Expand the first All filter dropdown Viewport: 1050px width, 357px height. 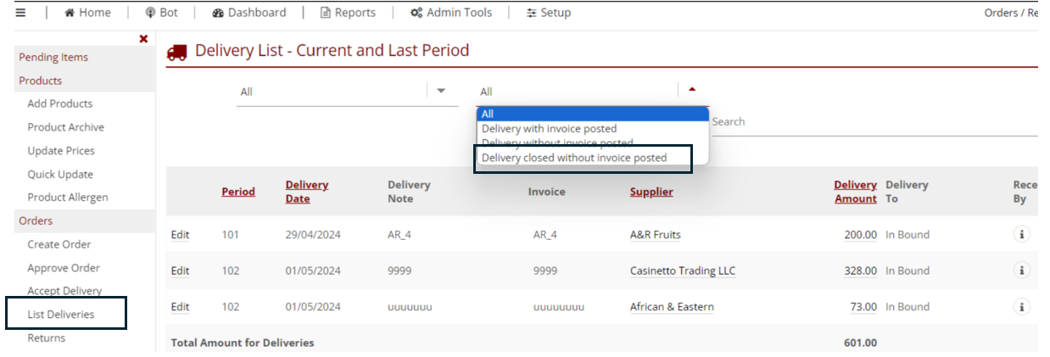click(x=441, y=91)
